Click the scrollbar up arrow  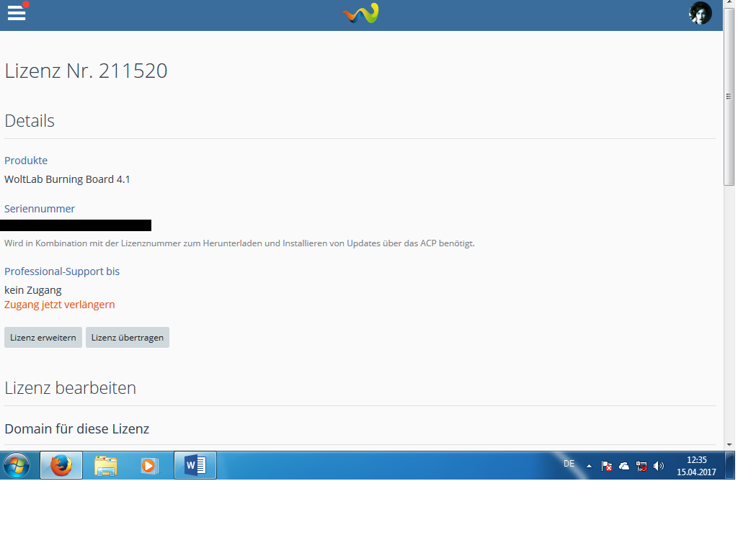(729, 5)
